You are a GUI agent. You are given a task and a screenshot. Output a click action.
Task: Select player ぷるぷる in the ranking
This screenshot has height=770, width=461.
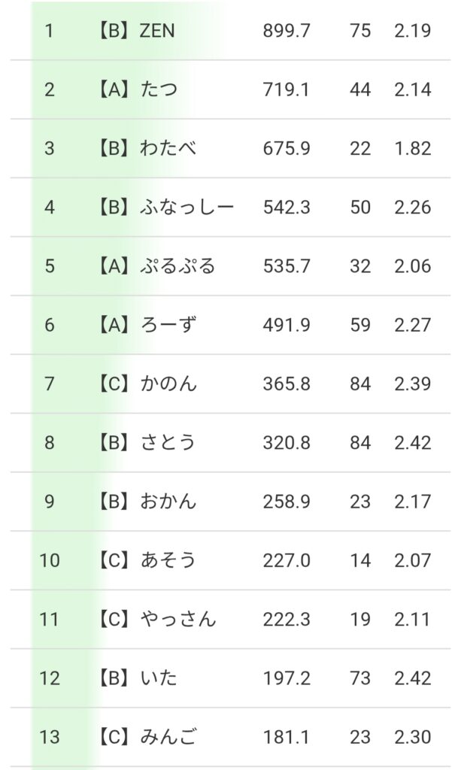click(x=177, y=266)
